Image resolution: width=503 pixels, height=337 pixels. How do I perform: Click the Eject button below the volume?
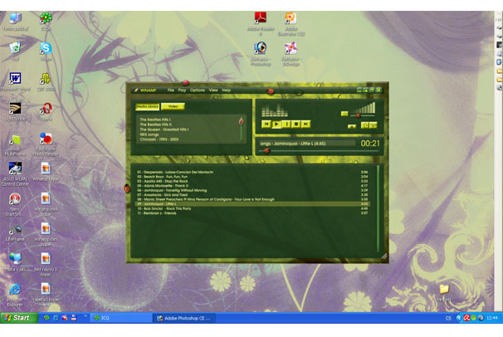click(352, 126)
